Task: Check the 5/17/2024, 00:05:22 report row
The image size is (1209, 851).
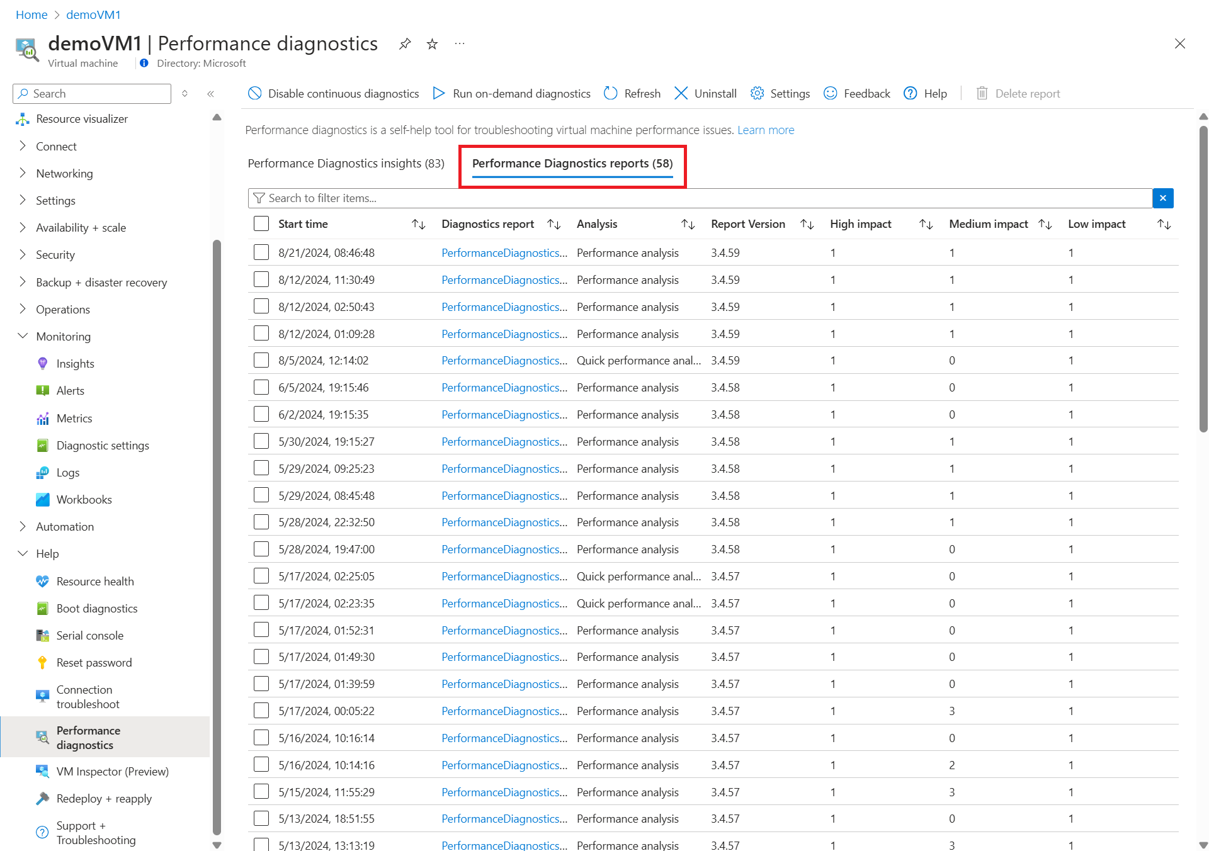Action: pos(261,711)
